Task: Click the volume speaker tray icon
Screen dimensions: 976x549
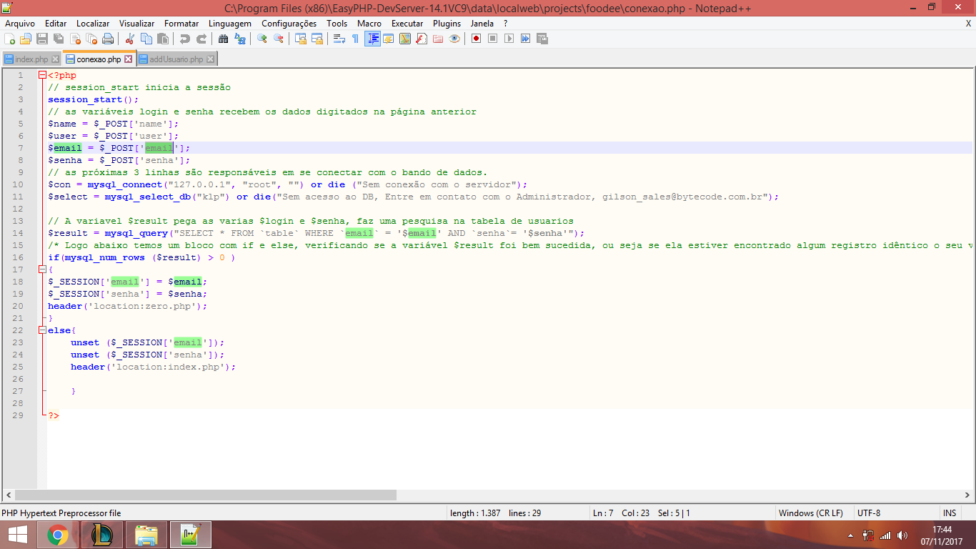Action: click(902, 535)
